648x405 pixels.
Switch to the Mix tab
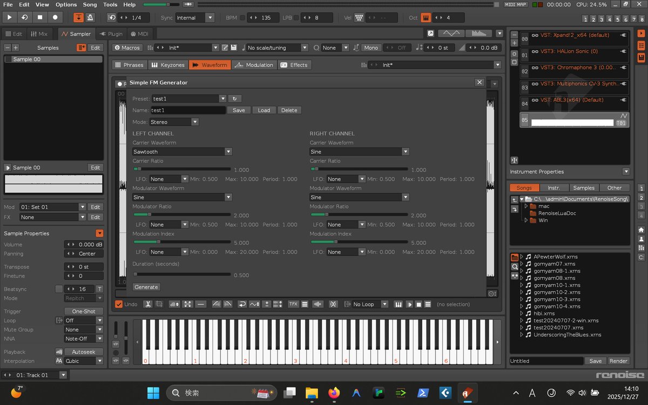(39, 33)
